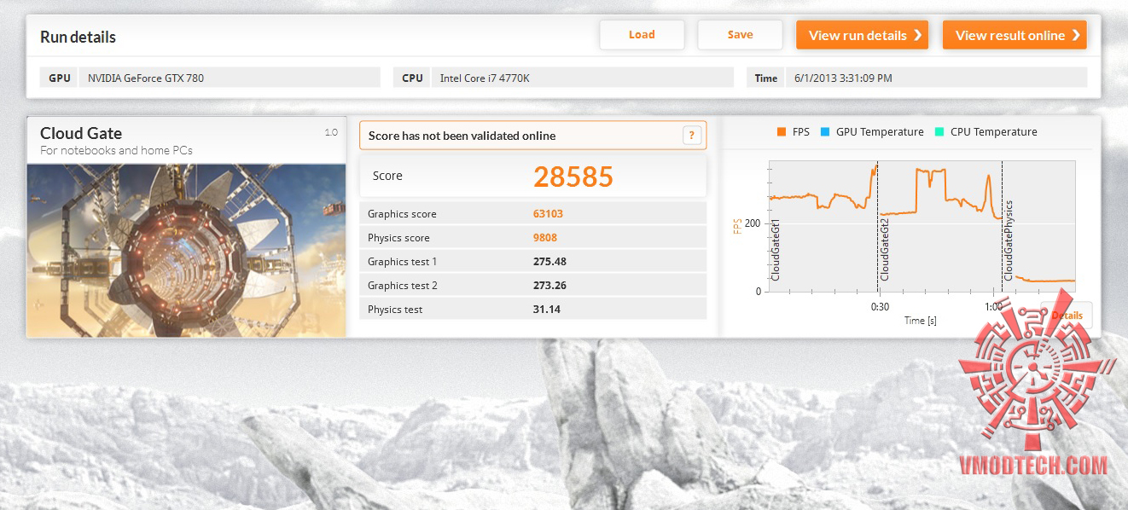Click the Load button
Screen dimensions: 1128x510
pyautogui.click(x=642, y=35)
